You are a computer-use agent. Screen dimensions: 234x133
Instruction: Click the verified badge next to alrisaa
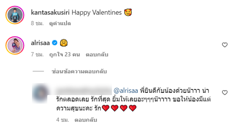[x=54, y=43]
